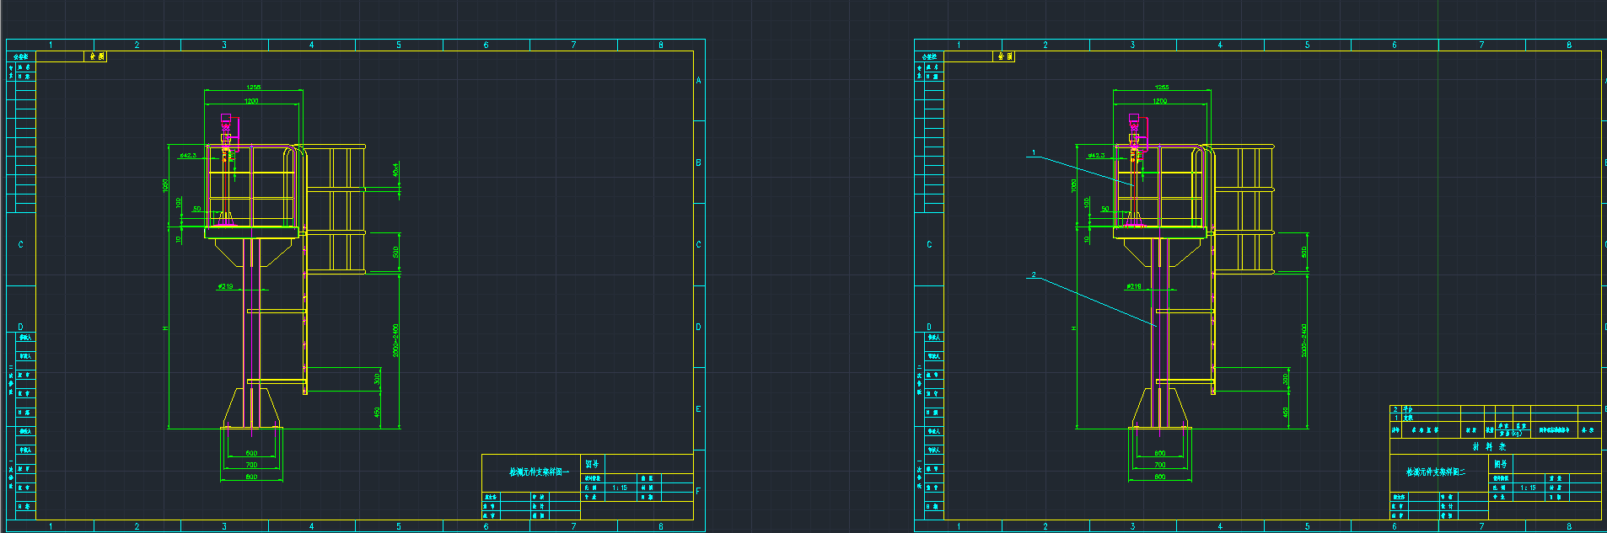Click the 1:15 scale cell in the right title block
Screen dimensions: 1607x533
1528,488
